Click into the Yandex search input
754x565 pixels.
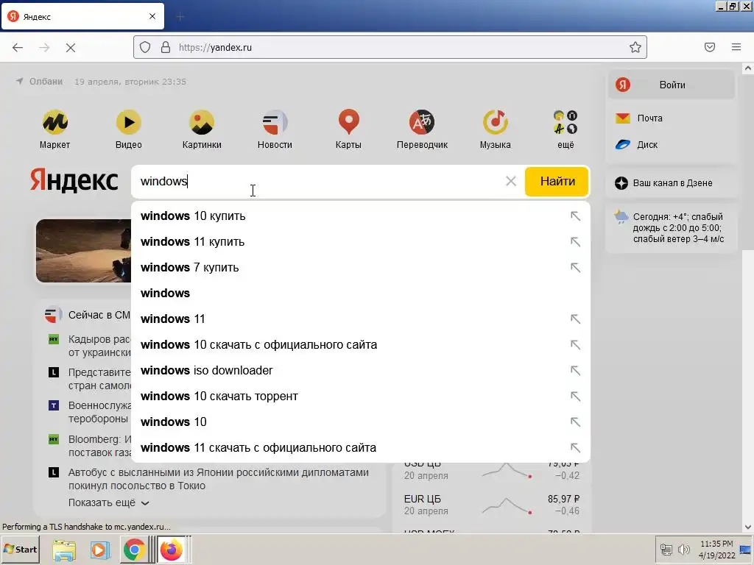pos(317,182)
